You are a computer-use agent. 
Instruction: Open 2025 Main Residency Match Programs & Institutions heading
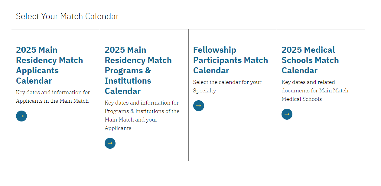138,70
